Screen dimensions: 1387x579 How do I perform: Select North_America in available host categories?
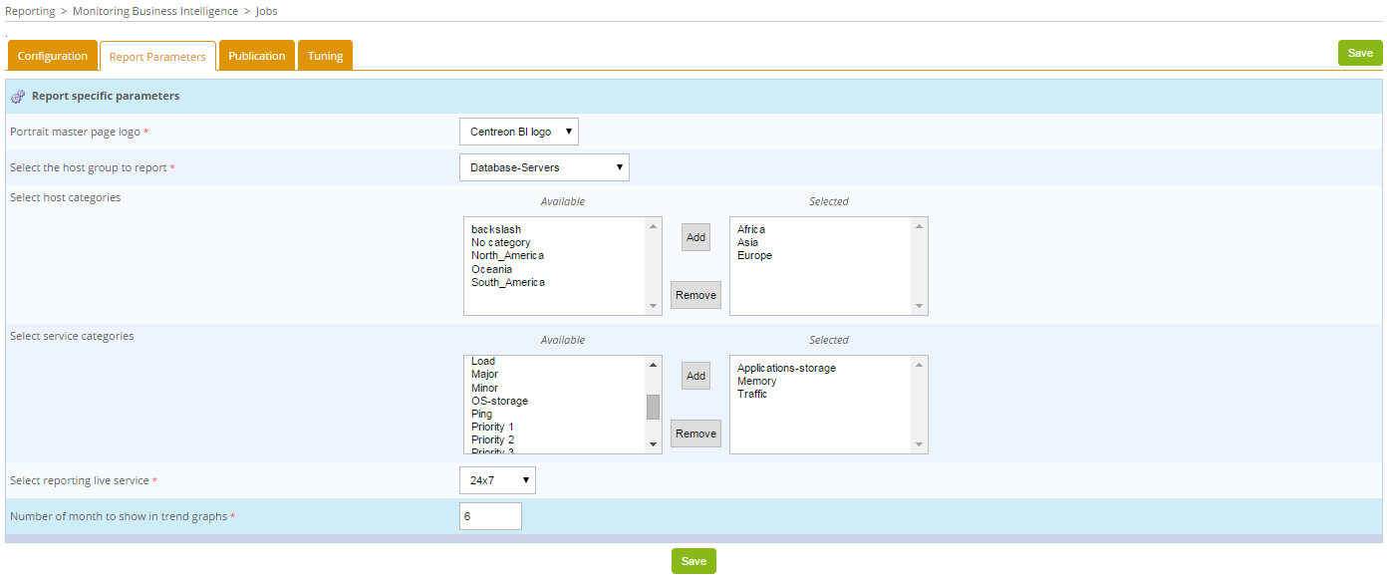tap(507, 256)
